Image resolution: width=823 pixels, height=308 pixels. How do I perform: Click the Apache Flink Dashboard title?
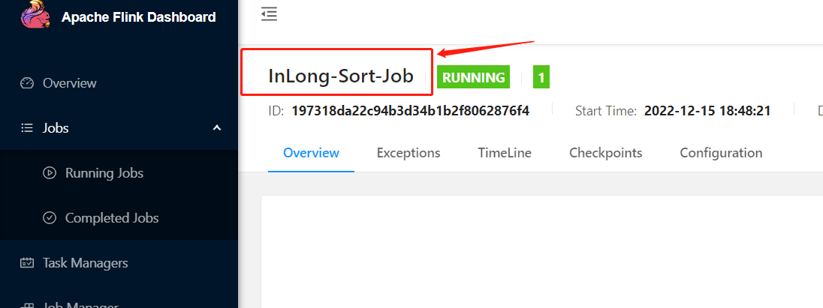(x=139, y=17)
